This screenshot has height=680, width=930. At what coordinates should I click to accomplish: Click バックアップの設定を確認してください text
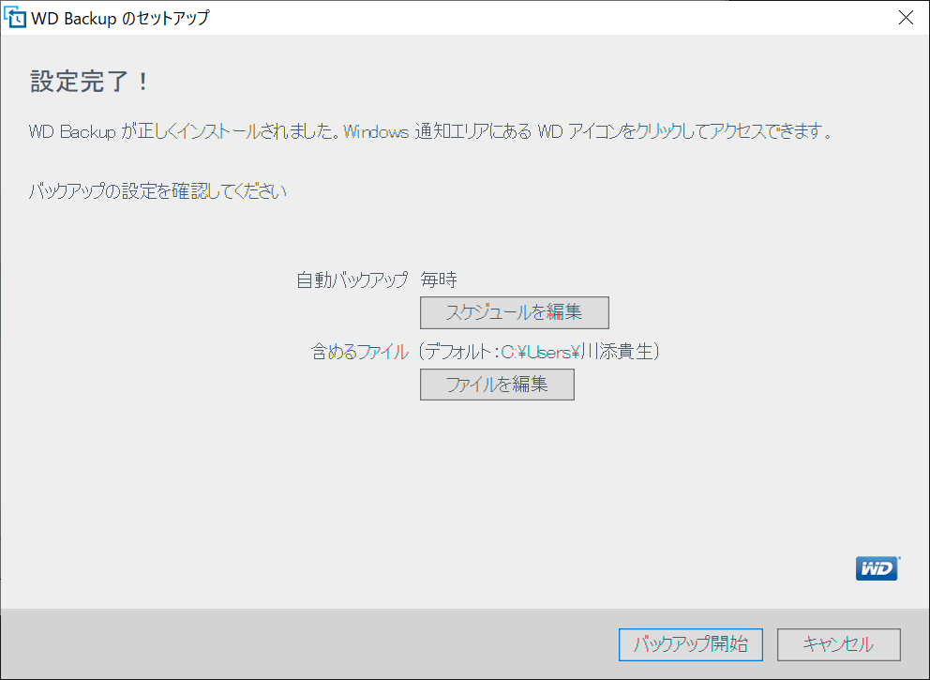coord(157,191)
